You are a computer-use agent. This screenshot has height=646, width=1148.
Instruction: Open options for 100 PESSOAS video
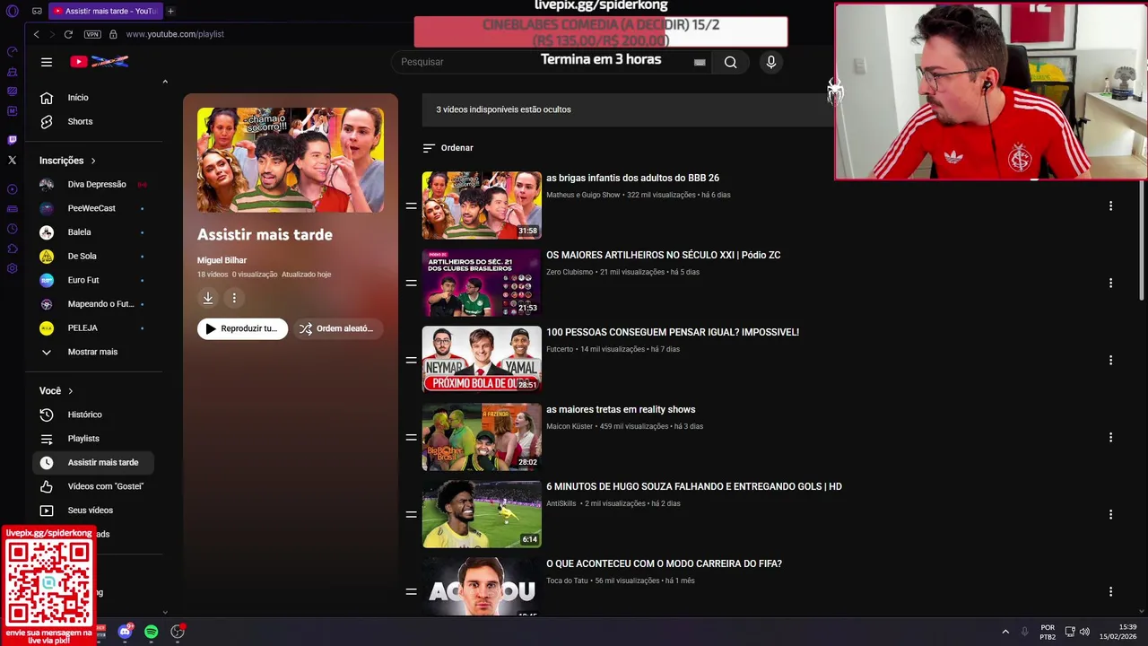1110,360
